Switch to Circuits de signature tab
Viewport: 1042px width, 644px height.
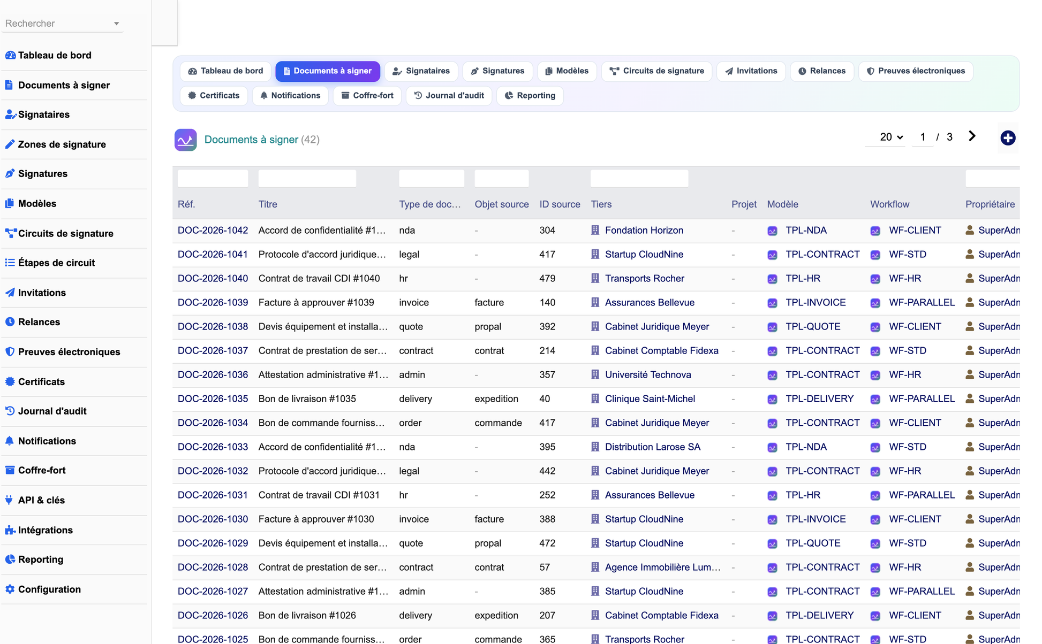click(656, 71)
